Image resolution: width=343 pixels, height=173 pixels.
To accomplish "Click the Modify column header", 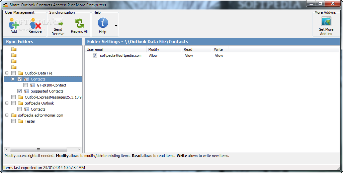I will click(164, 49).
